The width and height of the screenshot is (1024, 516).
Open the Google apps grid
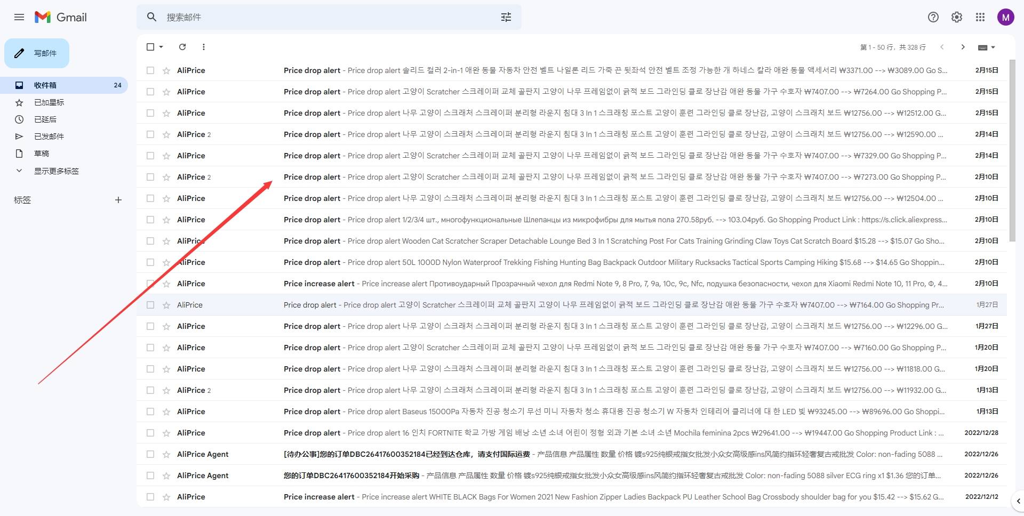click(x=980, y=17)
